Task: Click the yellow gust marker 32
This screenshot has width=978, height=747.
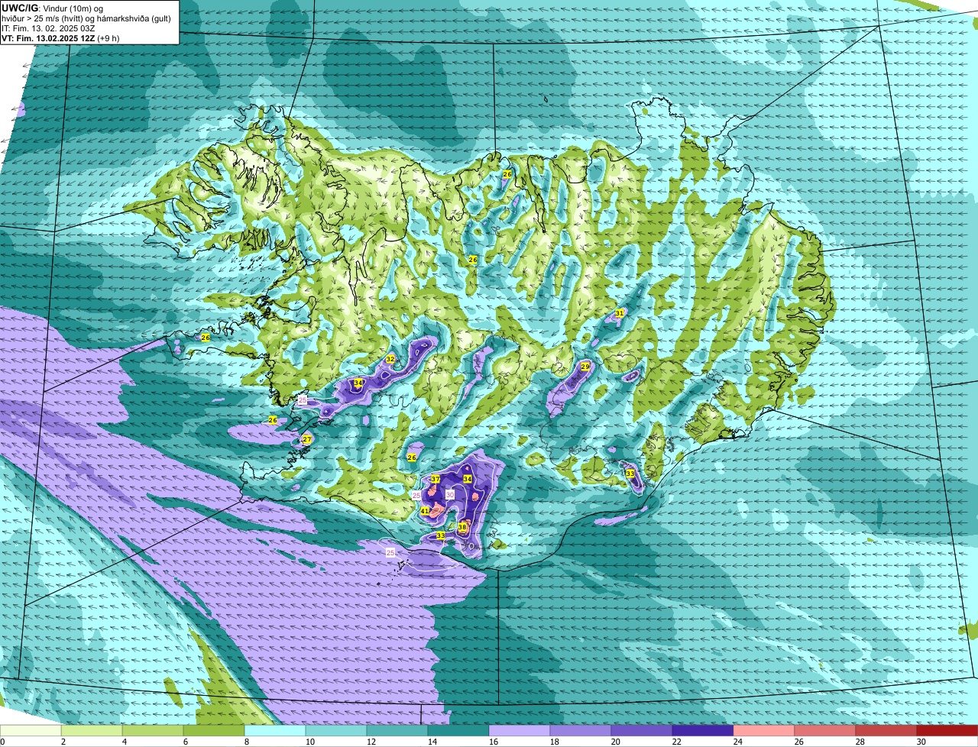Action: coord(390,359)
